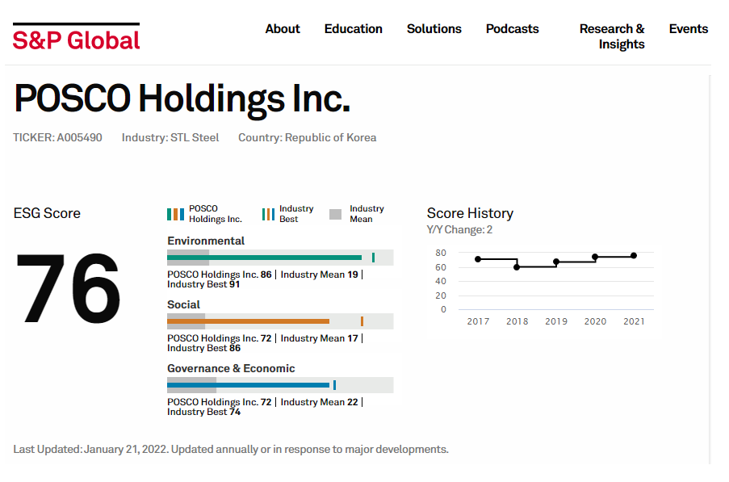This screenshot has width=729, height=482.
Task: Click the 2017 score history point
Action: pos(478,259)
